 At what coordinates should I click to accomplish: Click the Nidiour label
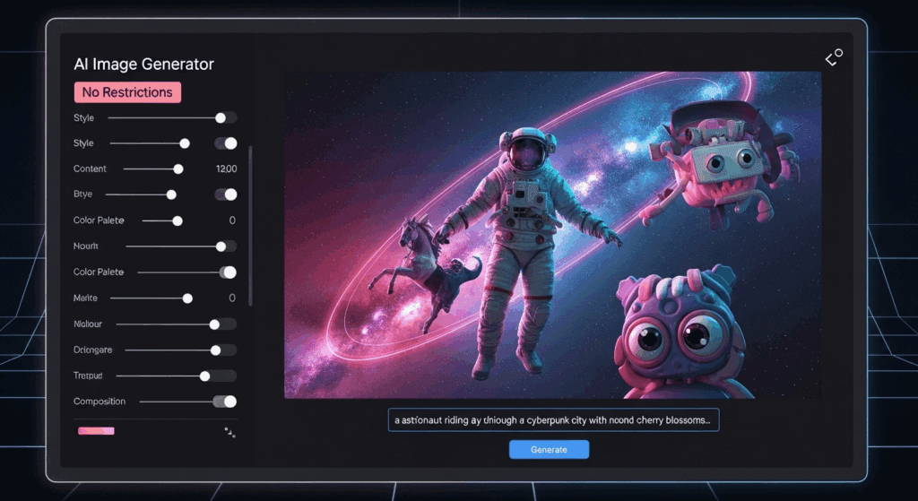88,324
